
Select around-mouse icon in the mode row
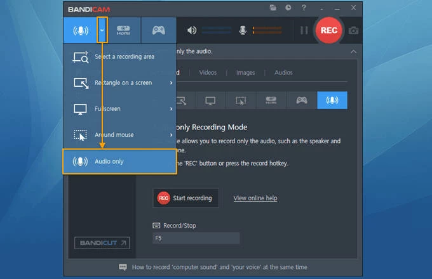pyautogui.click(x=241, y=100)
